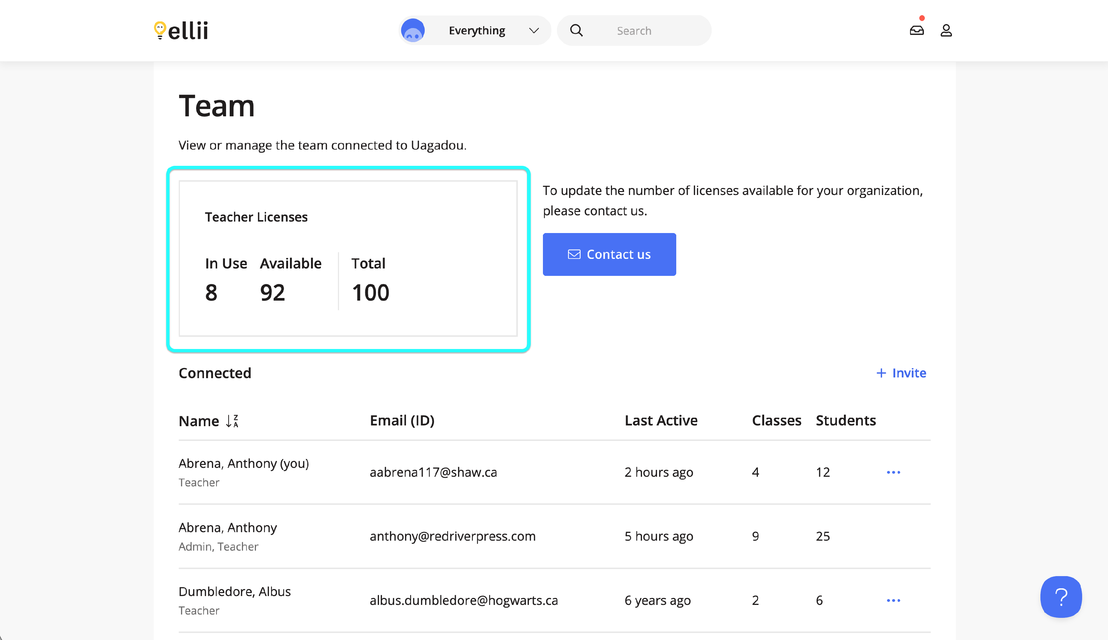
Task: Open the three-dot menu for Albus Dumbledore
Action: pyautogui.click(x=893, y=600)
